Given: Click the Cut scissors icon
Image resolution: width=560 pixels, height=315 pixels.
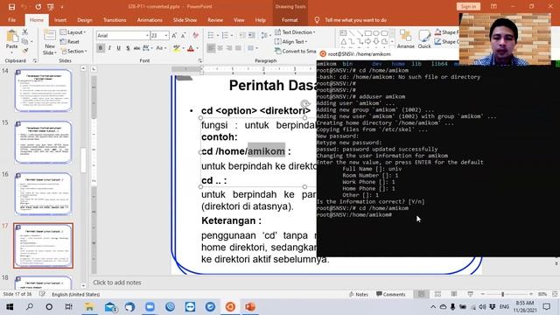Looking at the screenshot, I should coord(25,32).
